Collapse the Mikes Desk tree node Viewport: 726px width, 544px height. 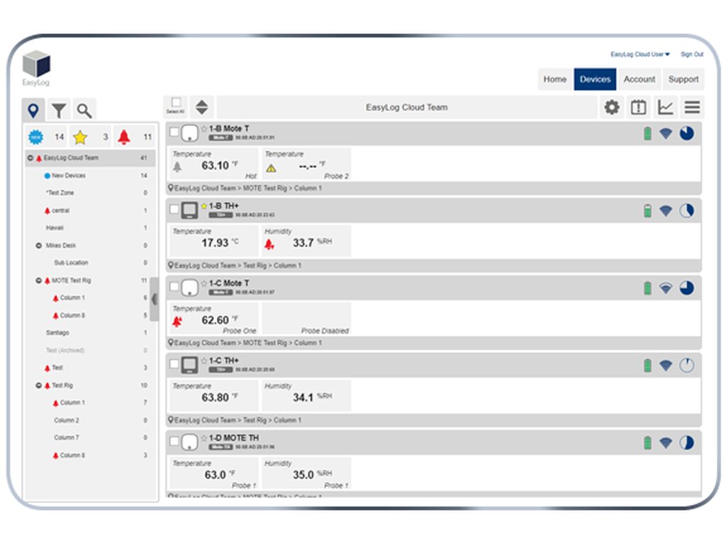[x=39, y=246]
